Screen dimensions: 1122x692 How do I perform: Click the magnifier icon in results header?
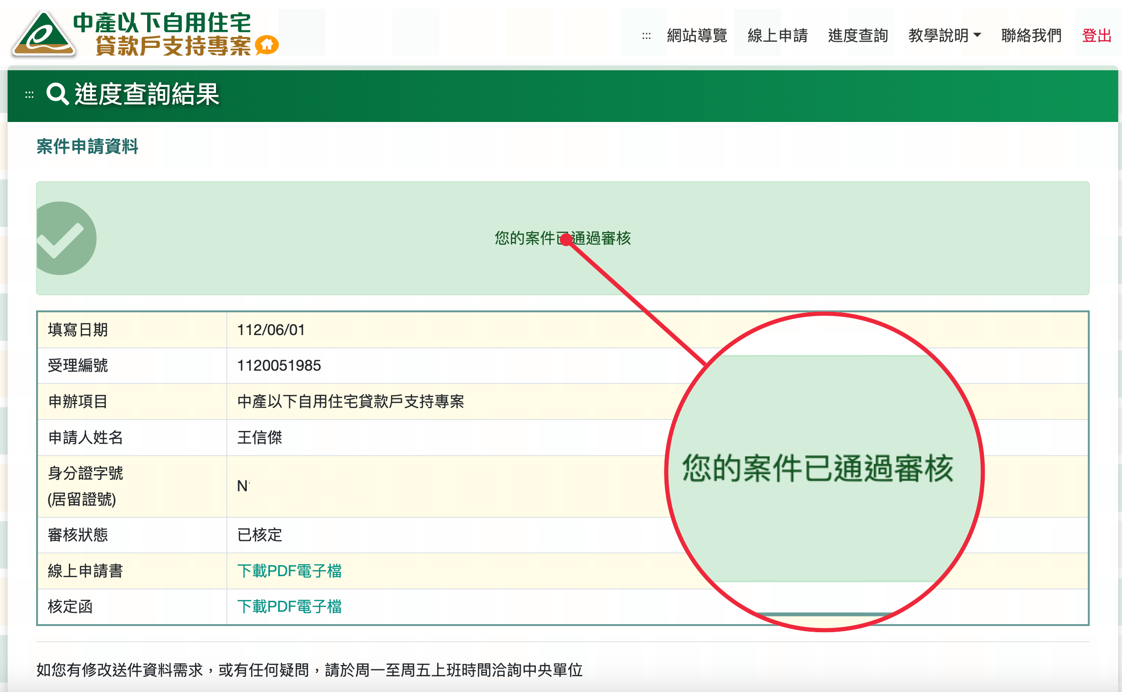(x=57, y=94)
